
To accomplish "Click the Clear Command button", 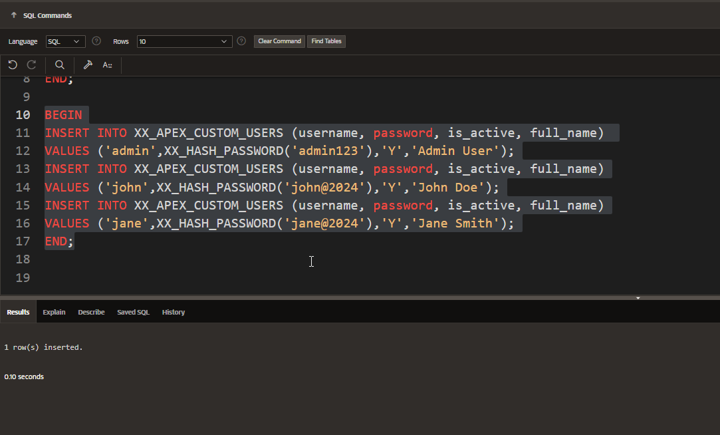I will [279, 41].
